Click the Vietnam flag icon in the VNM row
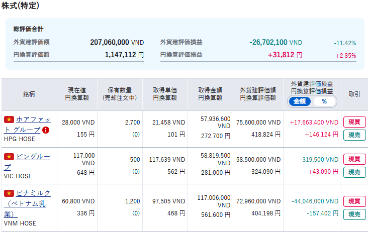This screenshot has width=368, height=232. coord(9,193)
